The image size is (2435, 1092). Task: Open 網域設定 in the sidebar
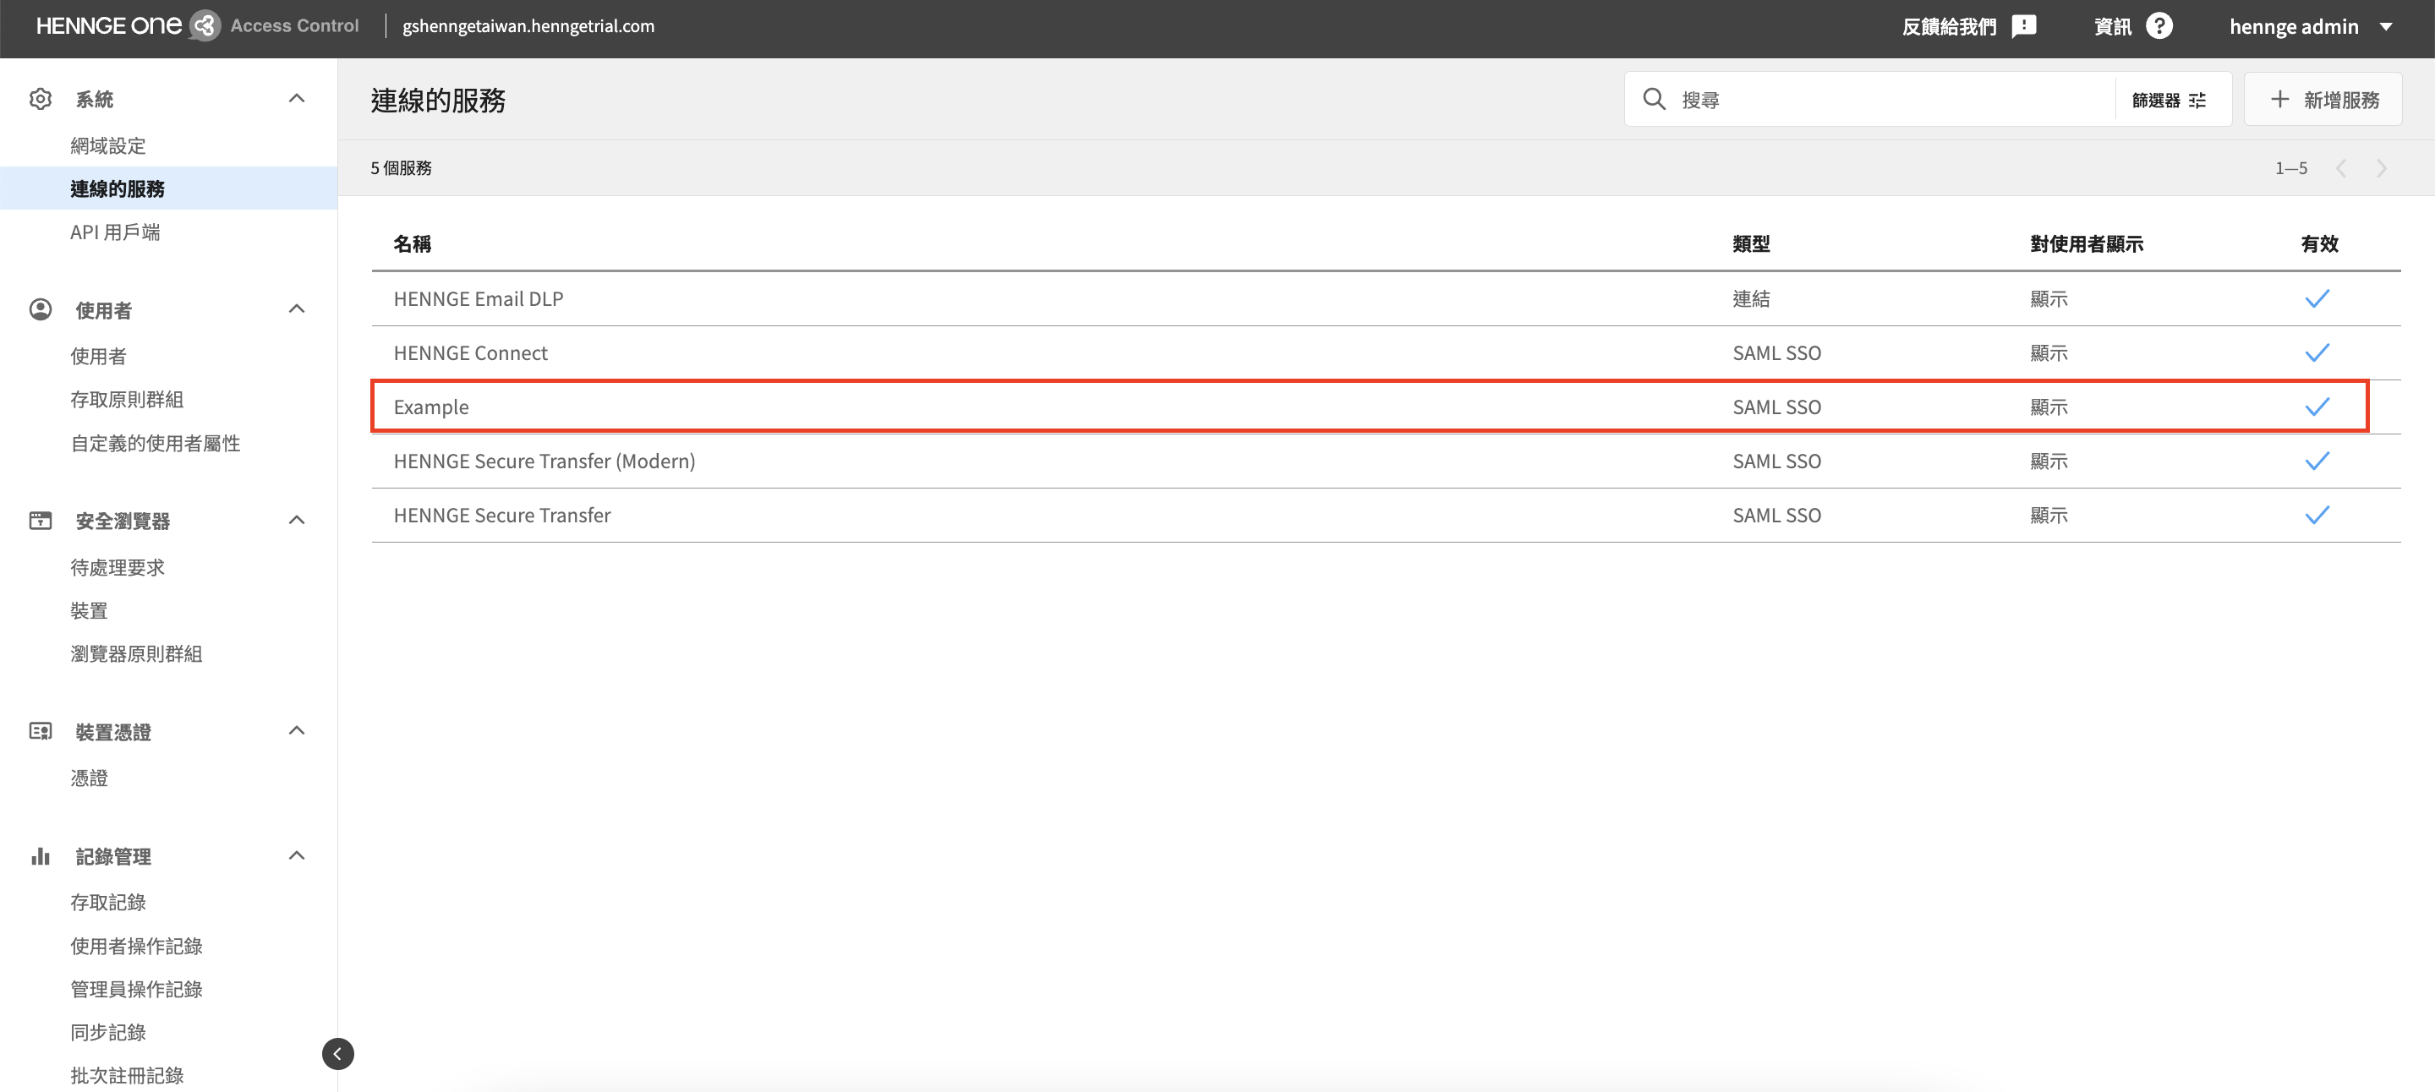pyautogui.click(x=107, y=145)
